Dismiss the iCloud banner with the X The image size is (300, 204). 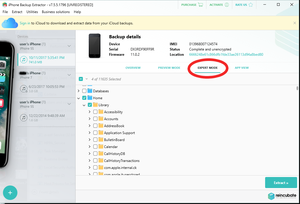[294, 23]
